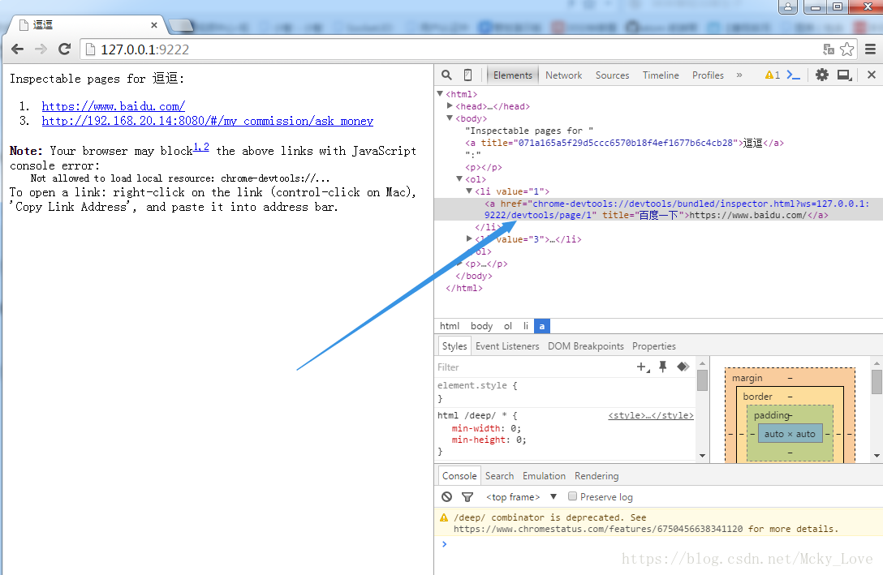Collapse the <body> node

coord(450,118)
